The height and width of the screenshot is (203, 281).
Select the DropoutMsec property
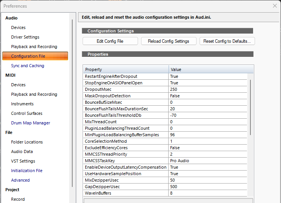pos(126,89)
